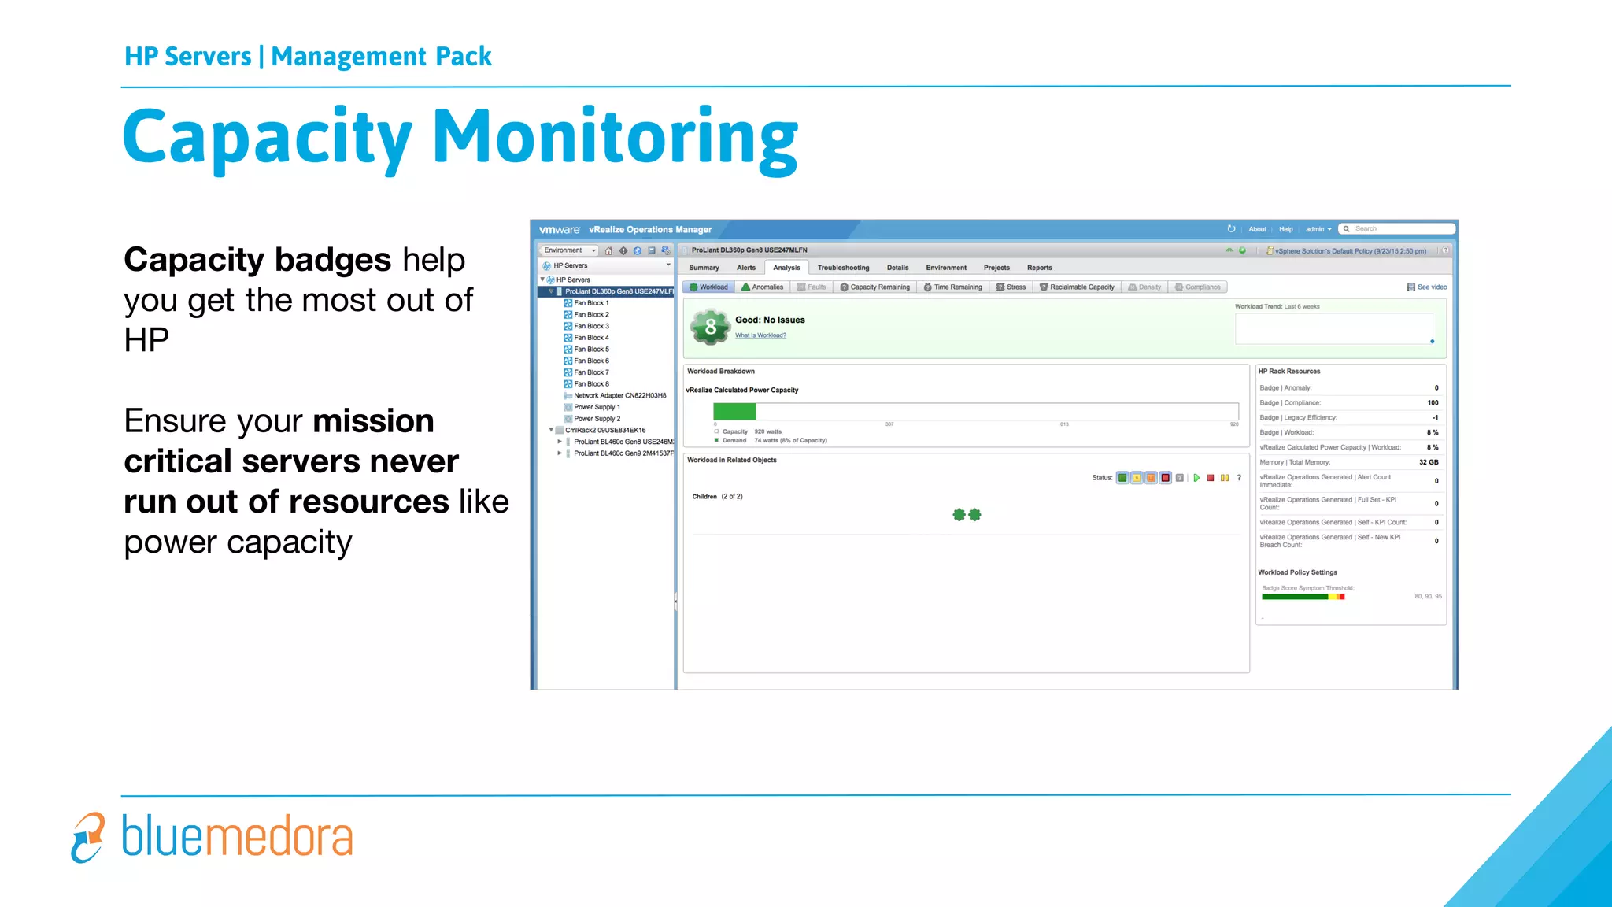1612x907 pixels.
Task: Select the Time Remaining badge button
Action: 953,287
